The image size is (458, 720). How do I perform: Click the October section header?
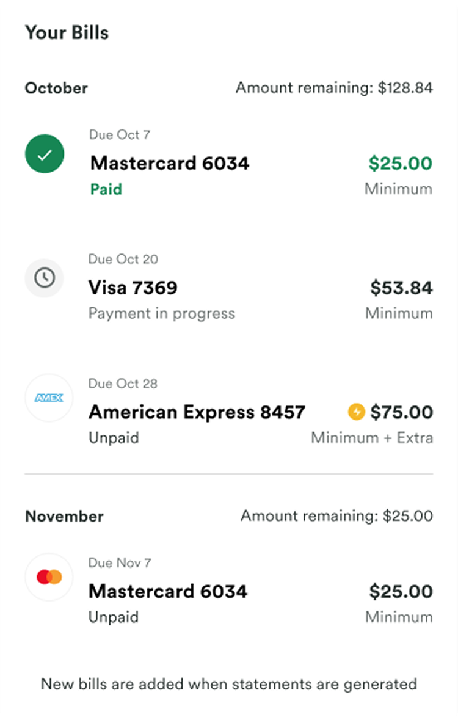(x=56, y=88)
